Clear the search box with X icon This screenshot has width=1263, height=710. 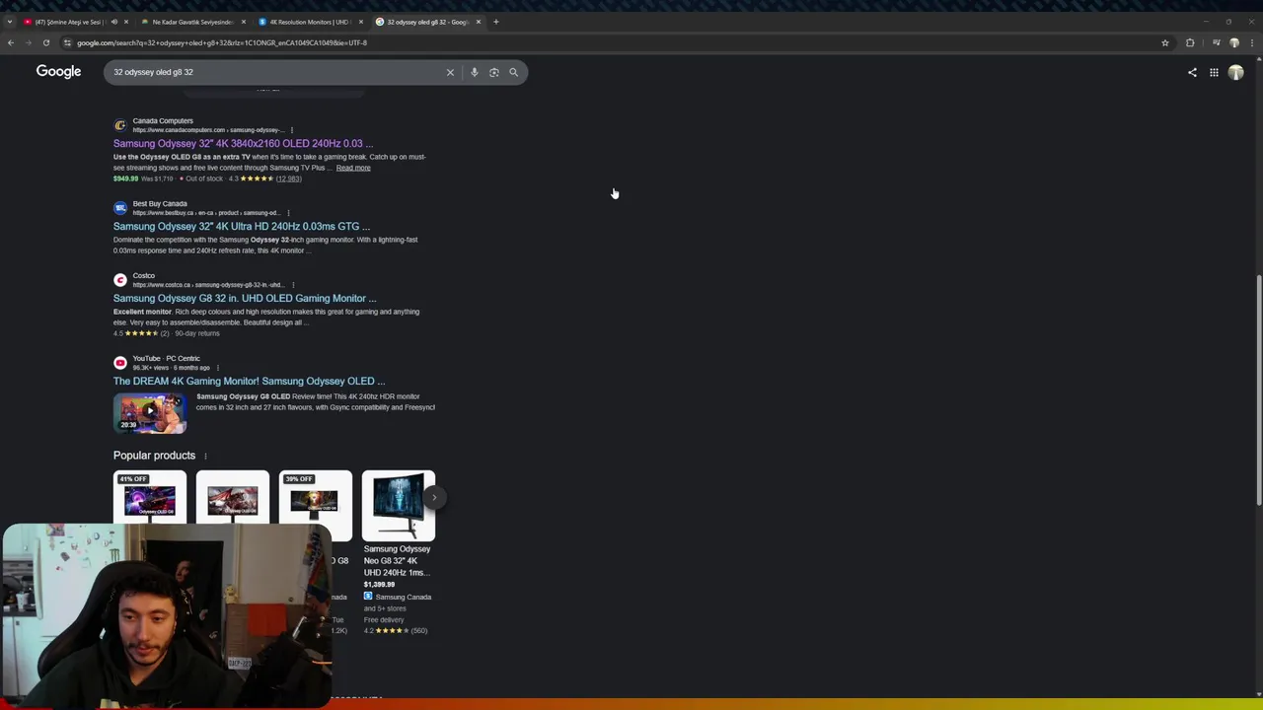[x=450, y=72]
